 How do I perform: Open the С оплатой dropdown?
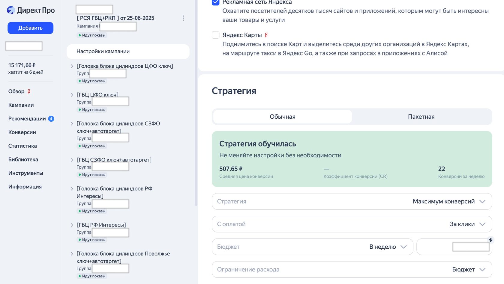tap(352, 224)
